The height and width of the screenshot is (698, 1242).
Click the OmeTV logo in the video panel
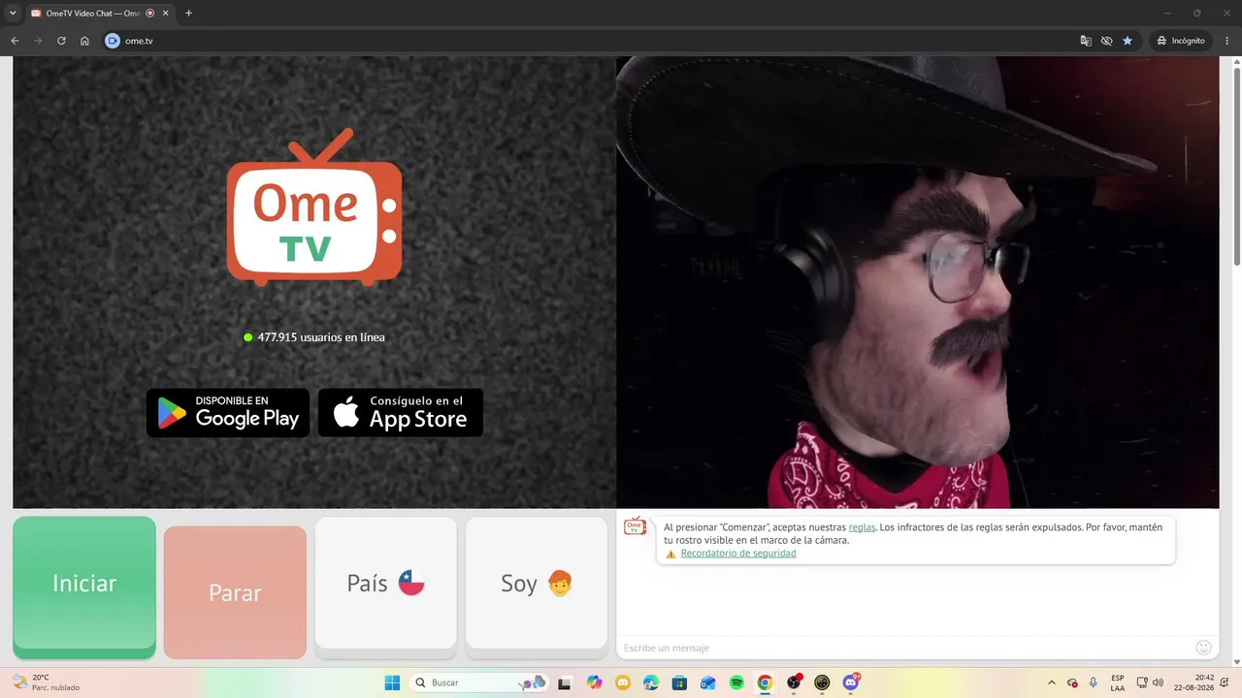[314, 208]
